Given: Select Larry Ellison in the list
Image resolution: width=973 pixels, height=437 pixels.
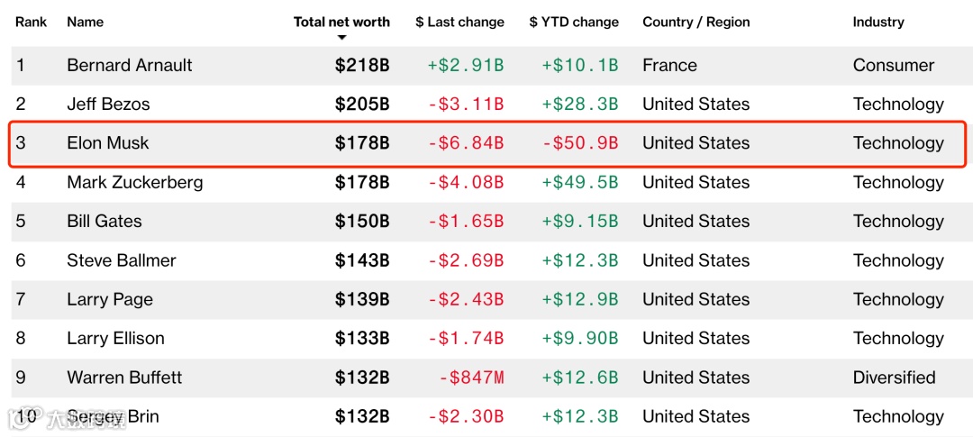Looking at the screenshot, I should 115,339.
